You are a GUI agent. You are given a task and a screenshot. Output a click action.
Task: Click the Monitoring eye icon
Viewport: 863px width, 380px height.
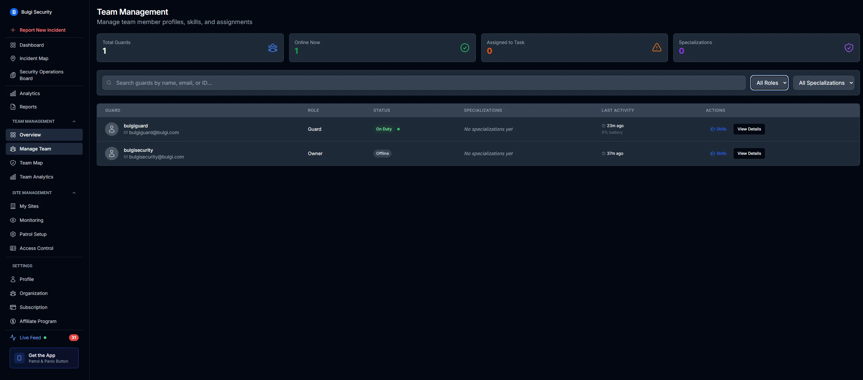(13, 220)
